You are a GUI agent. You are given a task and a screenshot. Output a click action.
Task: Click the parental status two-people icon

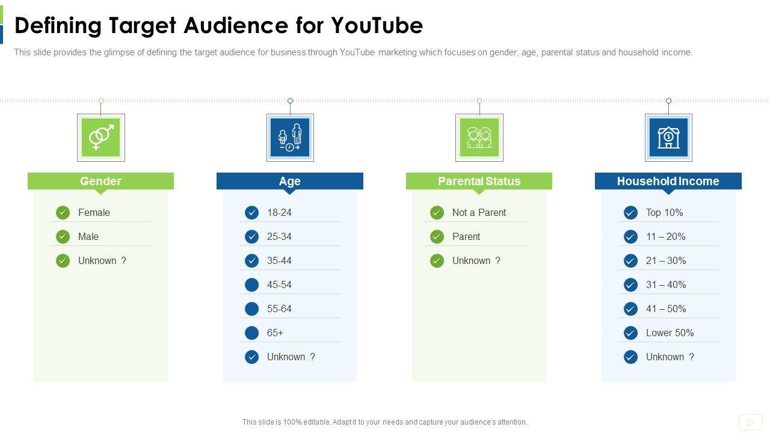pos(479,138)
